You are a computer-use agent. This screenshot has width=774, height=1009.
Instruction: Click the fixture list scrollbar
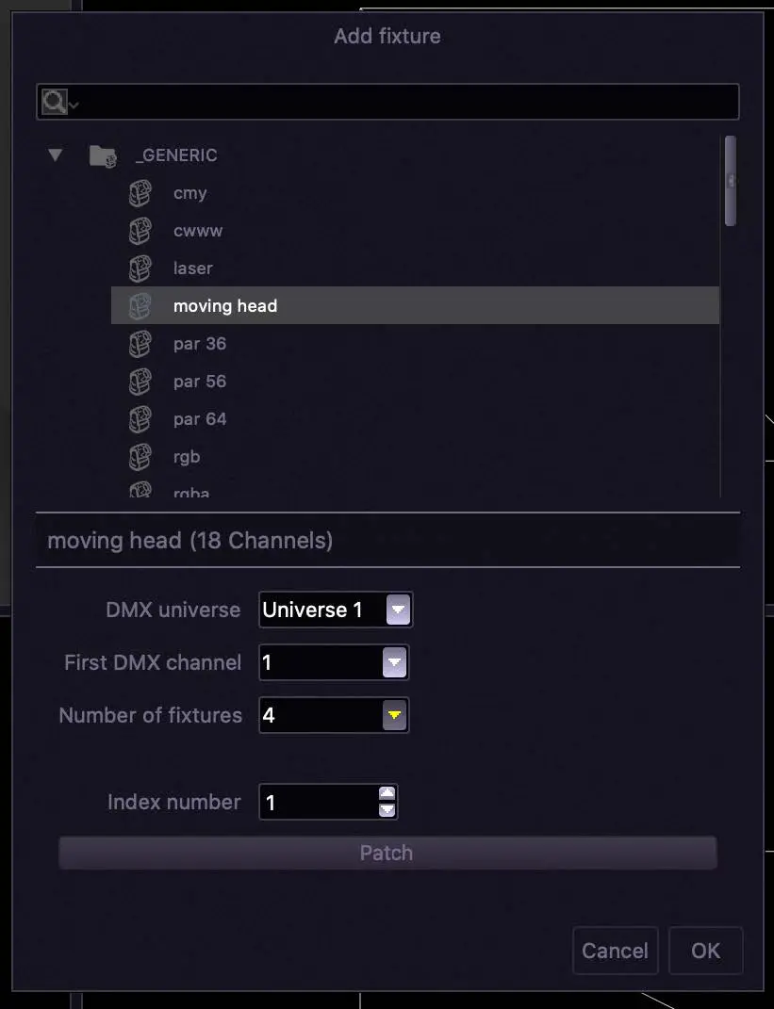pyautogui.click(x=730, y=181)
